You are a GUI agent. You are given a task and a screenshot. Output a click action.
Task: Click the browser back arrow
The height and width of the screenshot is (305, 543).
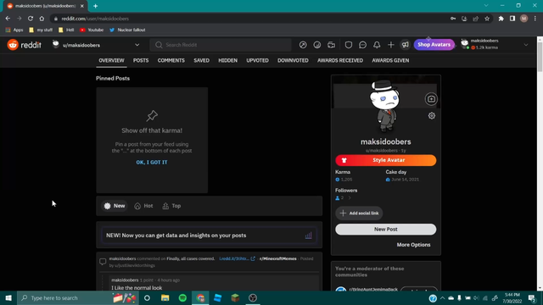tap(8, 19)
